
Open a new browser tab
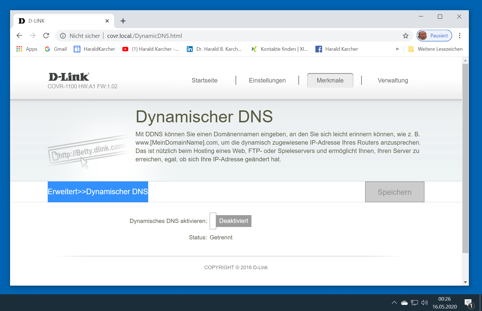point(123,21)
